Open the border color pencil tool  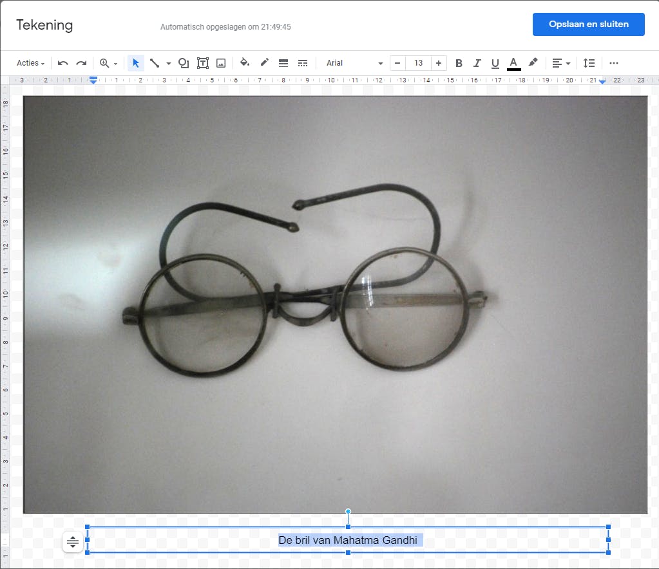[264, 63]
